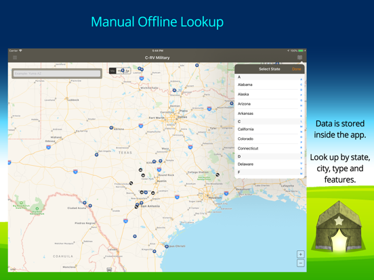Tap Done in the Select State popover

click(x=297, y=69)
